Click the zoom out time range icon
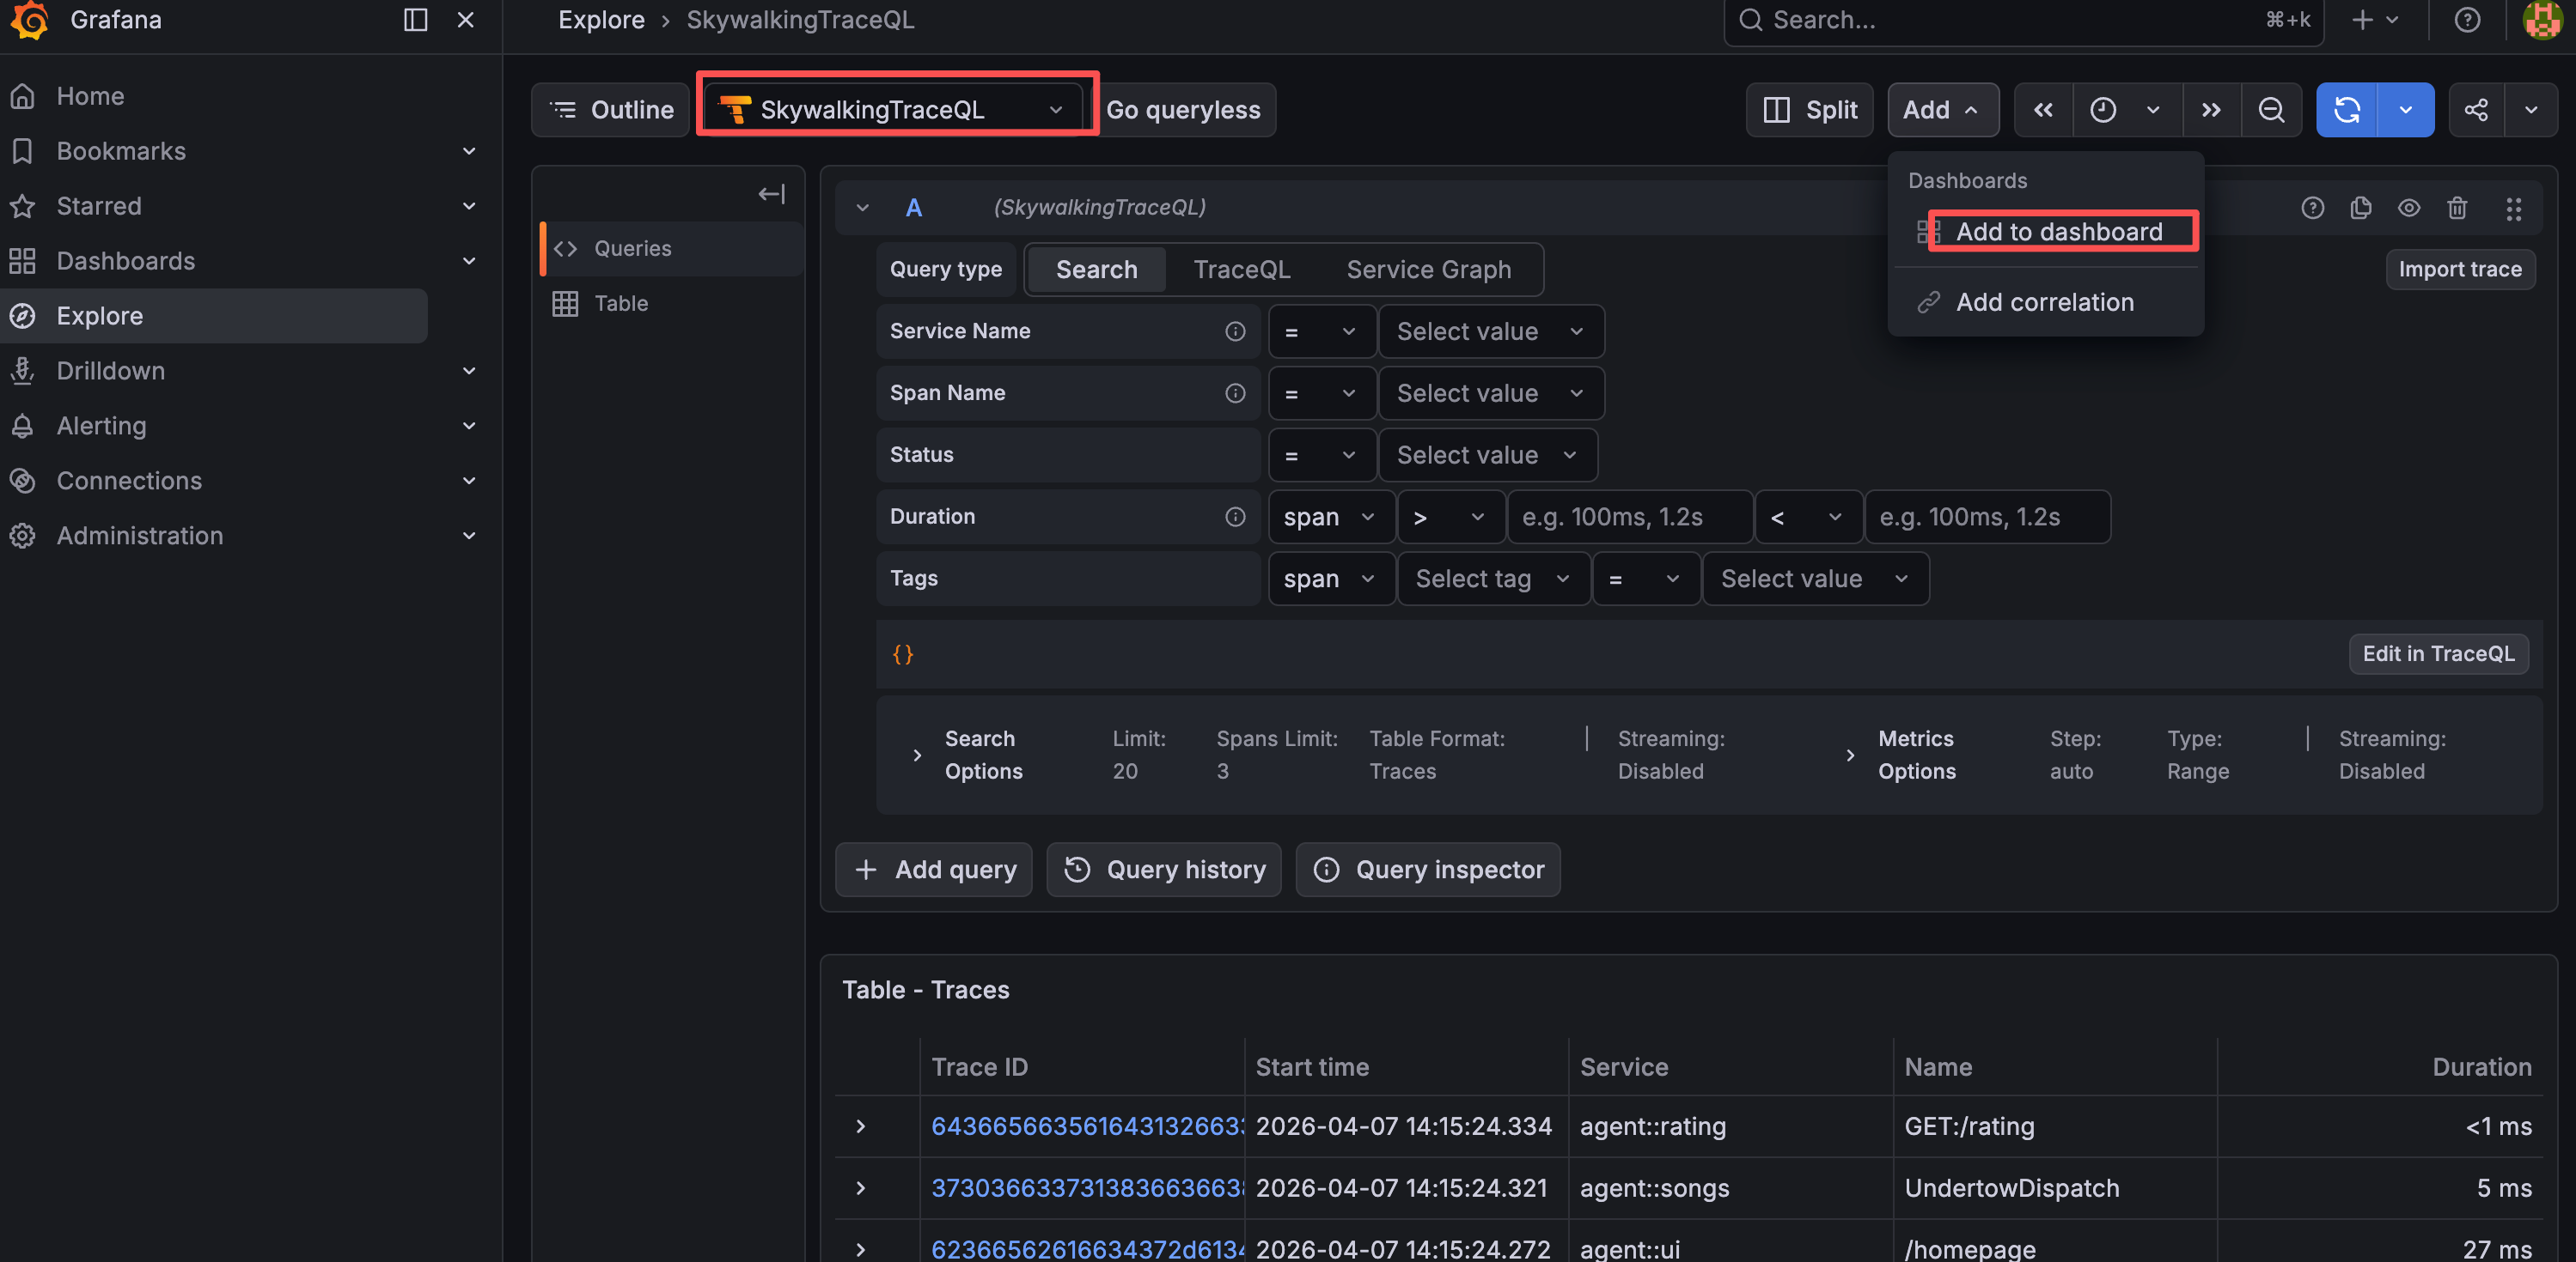Screen dimensions: 2576x1262 click(x=2271, y=110)
